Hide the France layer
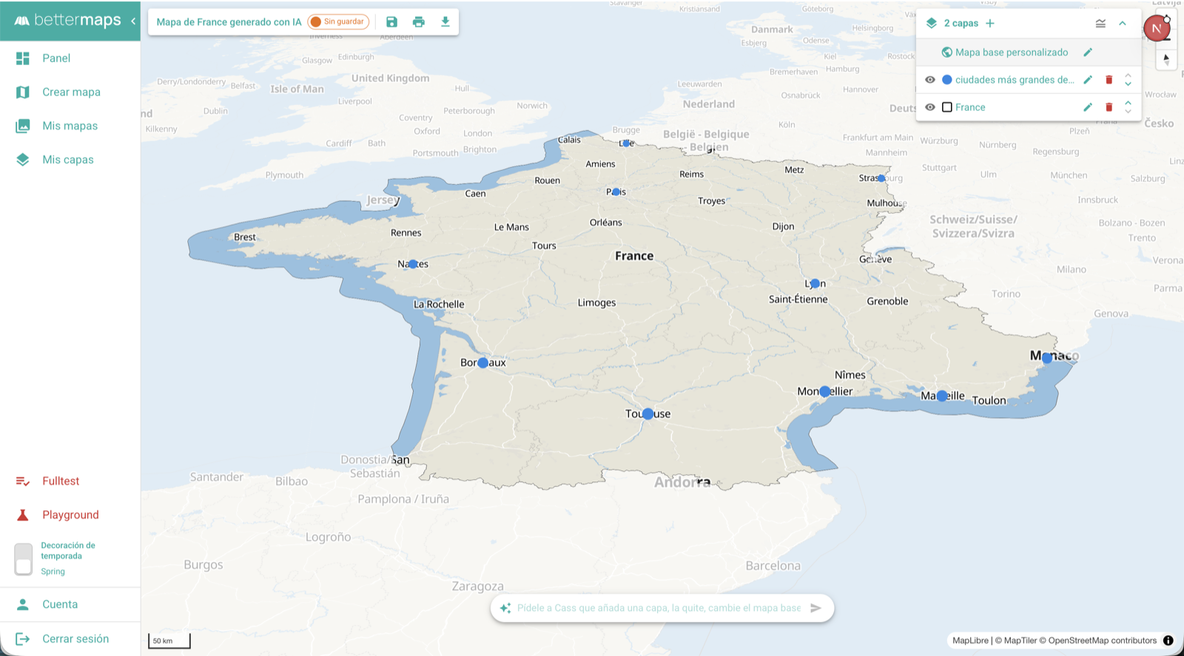 click(x=930, y=107)
